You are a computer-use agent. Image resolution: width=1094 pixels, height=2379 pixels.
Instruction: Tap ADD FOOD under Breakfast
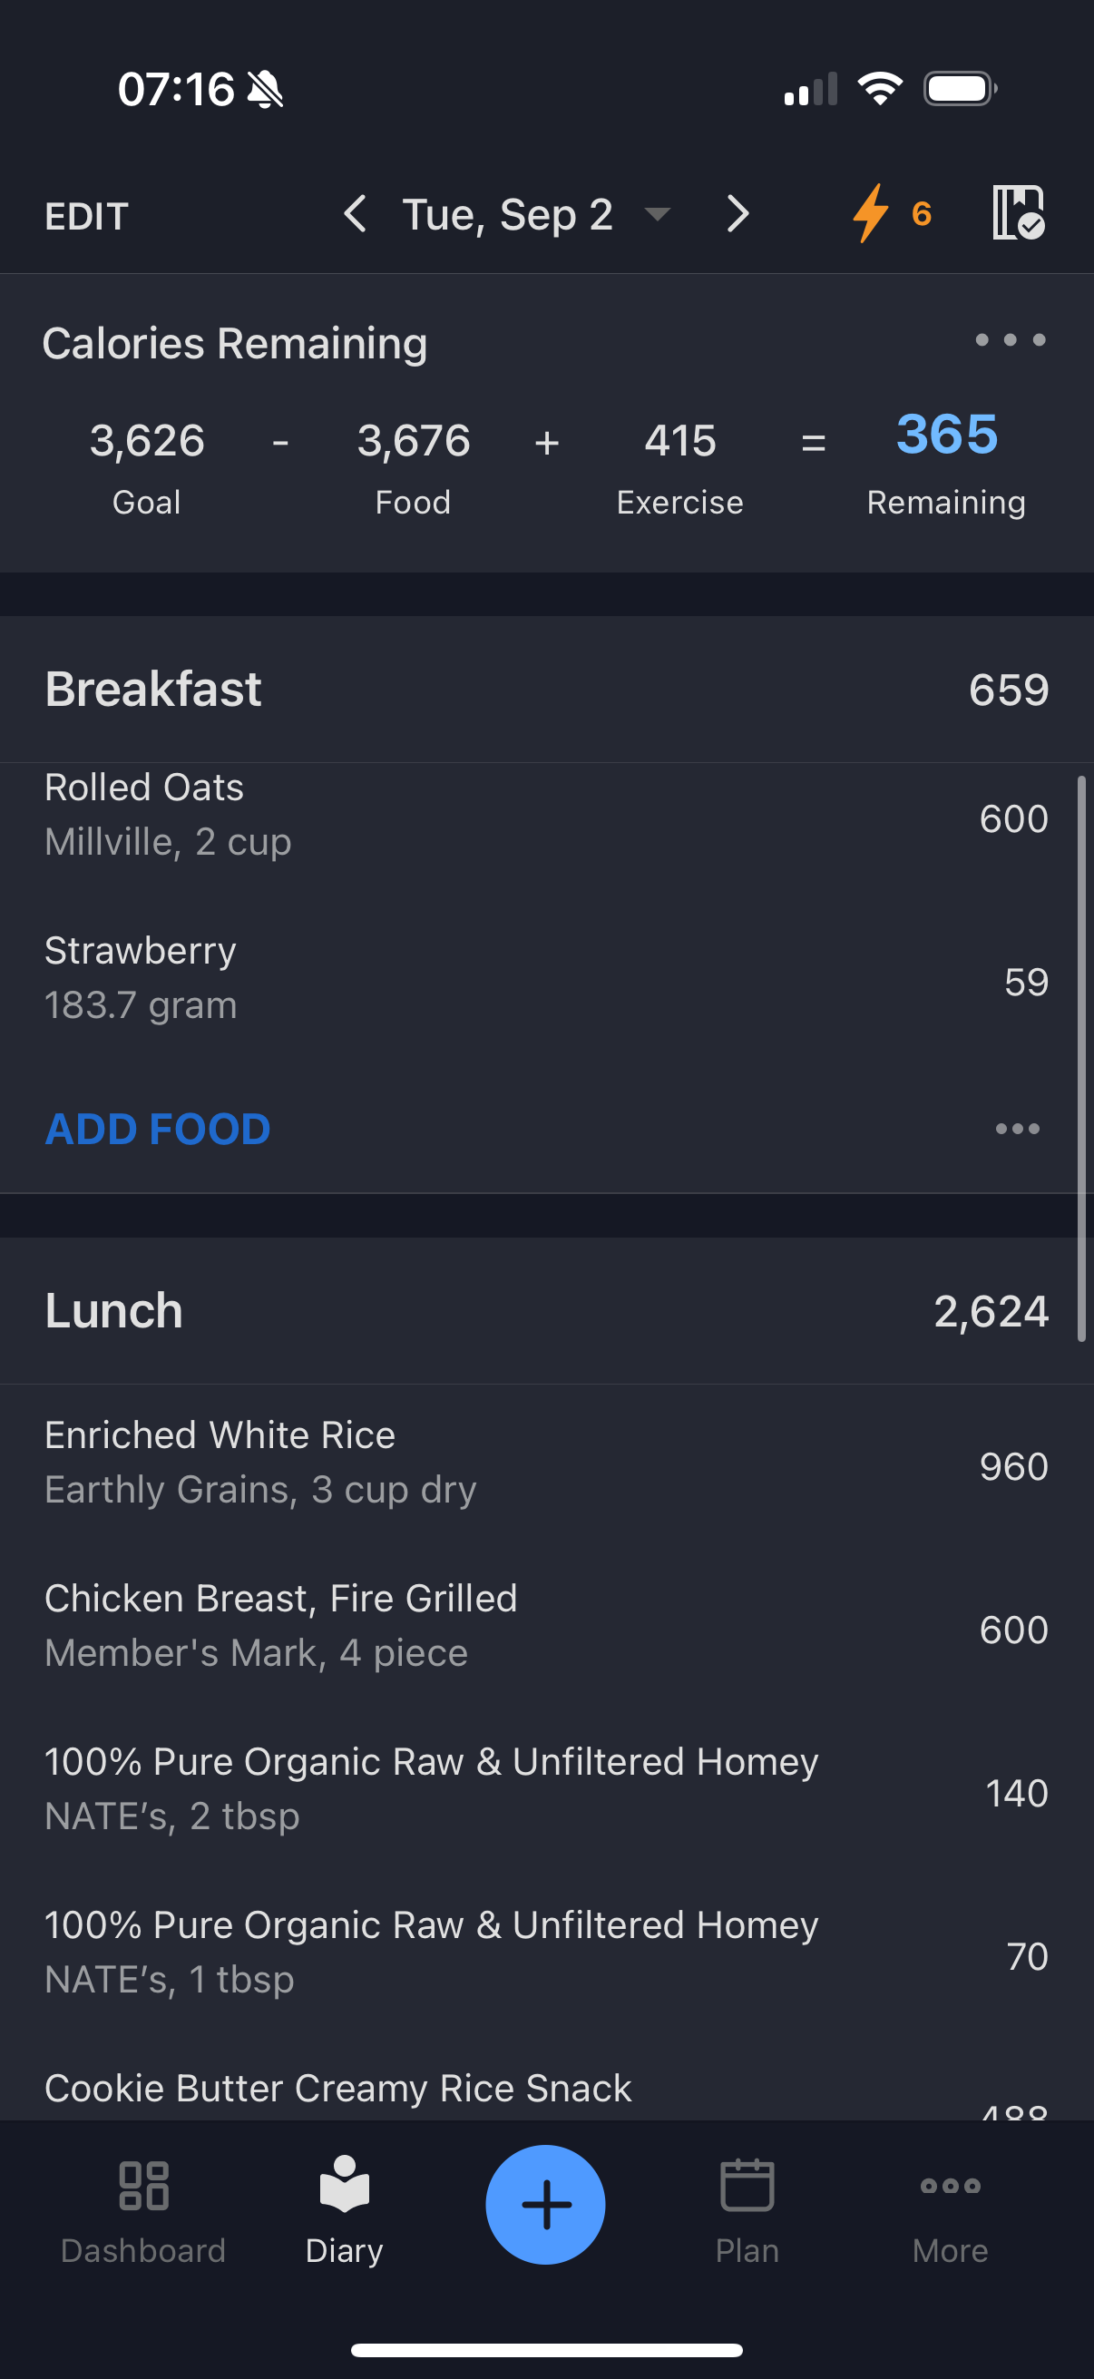[158, 1129]
